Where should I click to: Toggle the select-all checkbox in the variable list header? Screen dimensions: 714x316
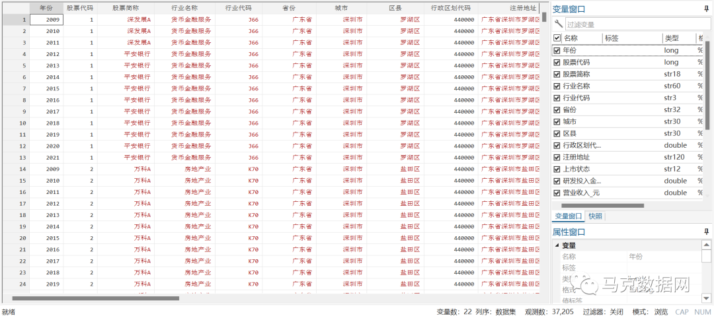pyautogui.click(x=557, y=38)
